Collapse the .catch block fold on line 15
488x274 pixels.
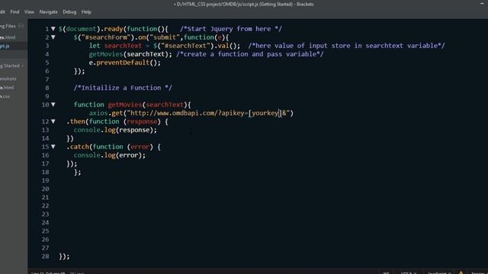click(53, 147)
